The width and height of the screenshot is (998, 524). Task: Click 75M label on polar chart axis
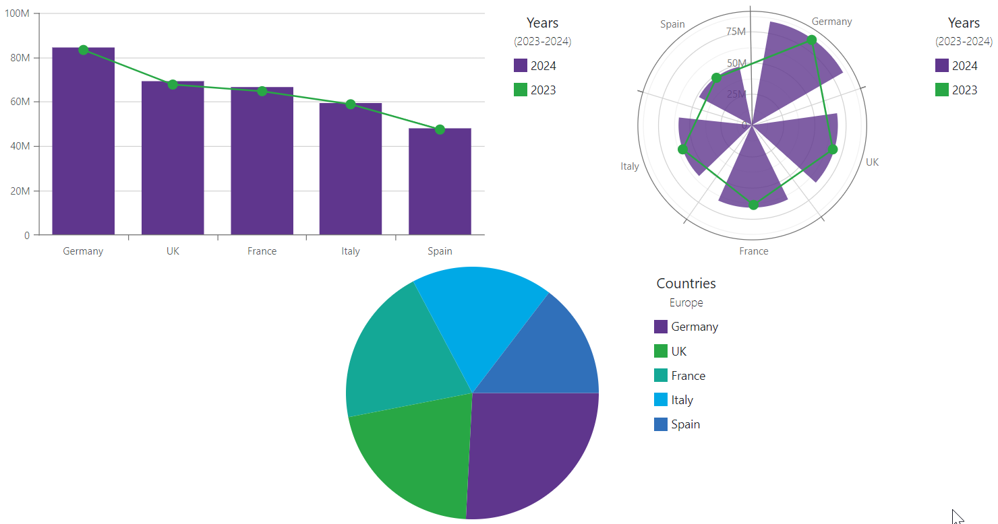736,32
